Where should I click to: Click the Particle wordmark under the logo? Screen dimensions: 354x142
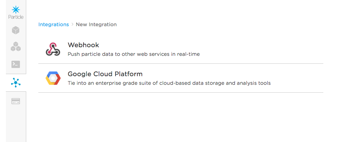pyautogui.click(x=16, y=17)
